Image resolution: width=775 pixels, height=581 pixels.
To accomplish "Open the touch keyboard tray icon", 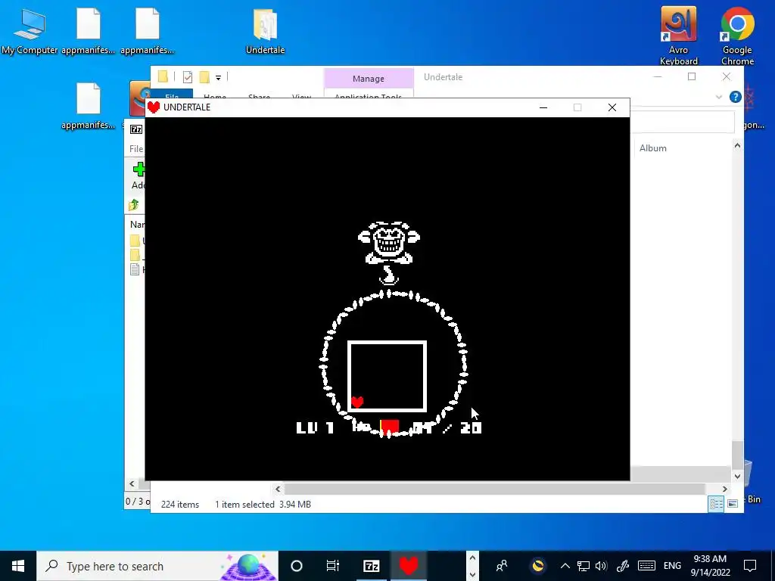I will [646, 566].
